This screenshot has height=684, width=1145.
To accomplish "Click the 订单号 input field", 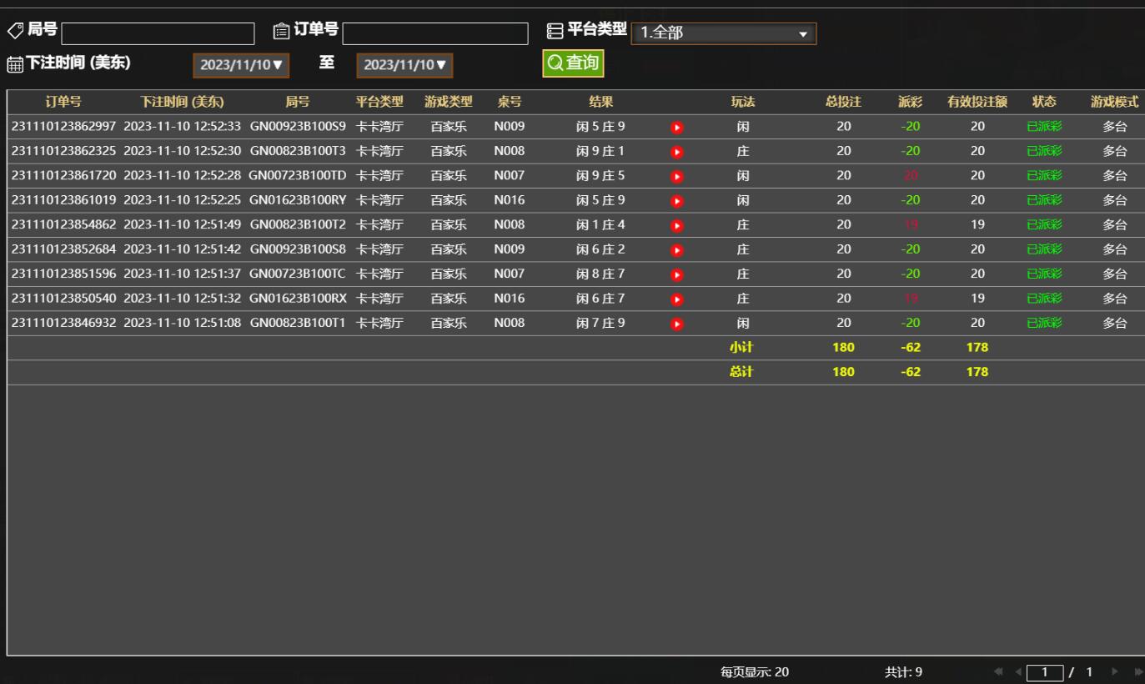I will tap(434, 33).
